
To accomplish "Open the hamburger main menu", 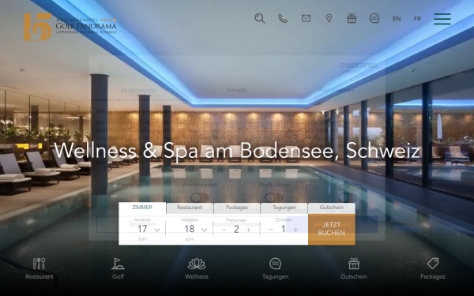I will click(442, 19).
